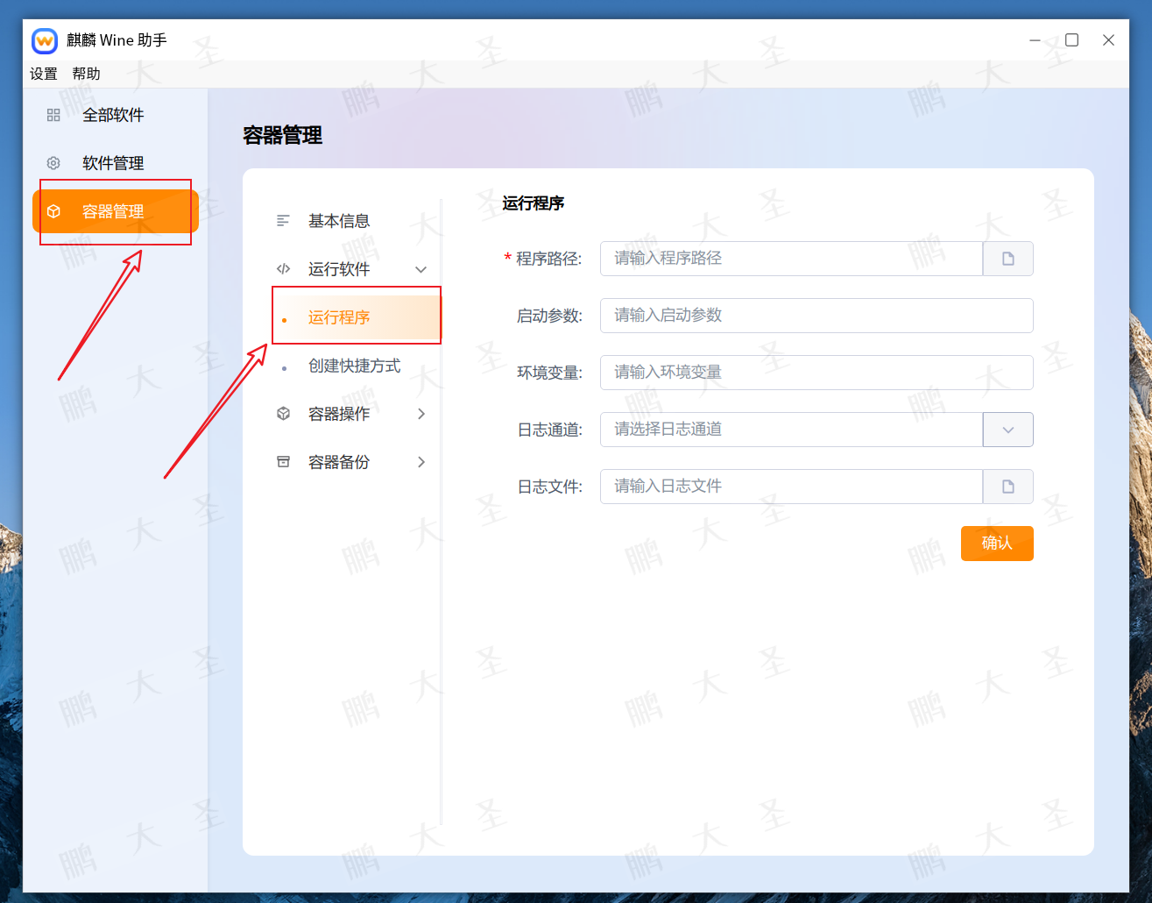Browse file for 程序路径 field

point(1008,259)
